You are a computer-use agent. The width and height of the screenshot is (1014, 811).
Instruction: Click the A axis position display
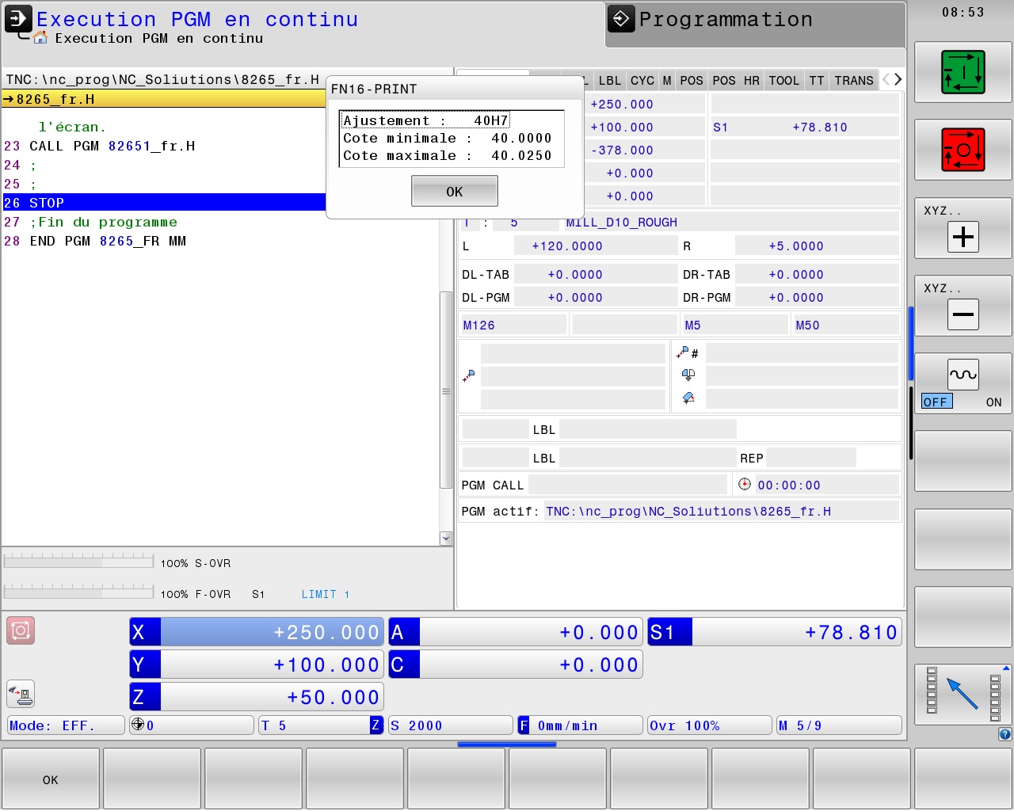click(x=516, y=632)
